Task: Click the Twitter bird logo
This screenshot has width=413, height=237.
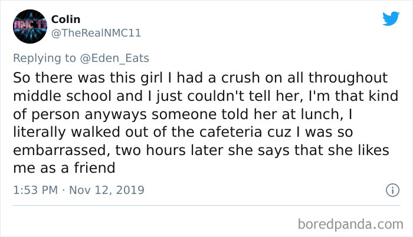Action: (x=391, y=18)
